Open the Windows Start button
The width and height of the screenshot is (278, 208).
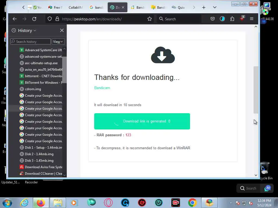point(7,203)
